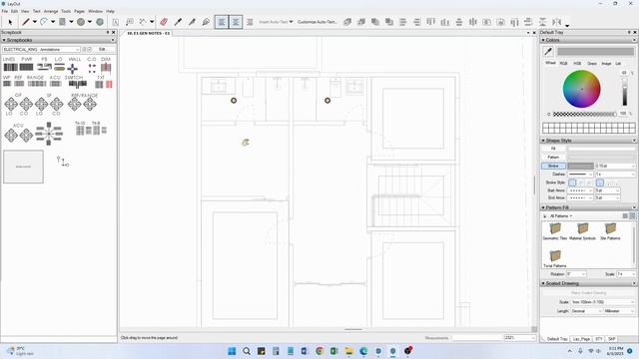Choose the Circle tool
The image size is (639, 359).
tap(81, 22)
